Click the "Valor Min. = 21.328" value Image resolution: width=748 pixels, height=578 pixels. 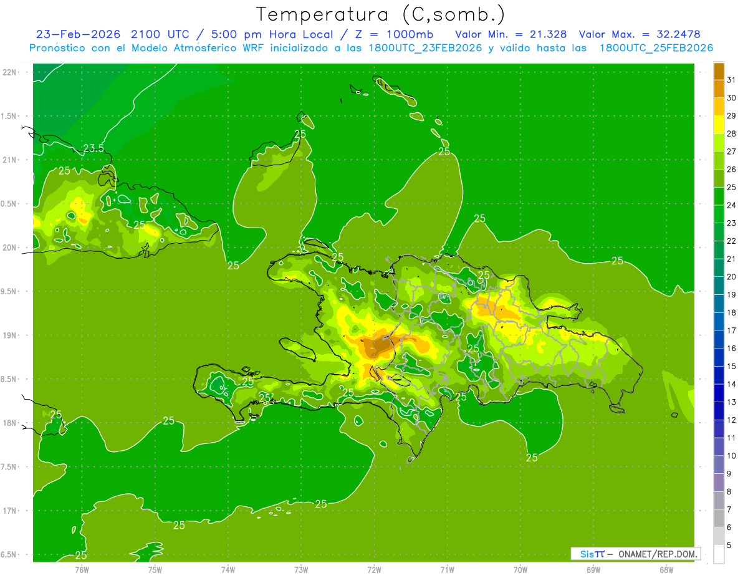[x=511, y=34]
